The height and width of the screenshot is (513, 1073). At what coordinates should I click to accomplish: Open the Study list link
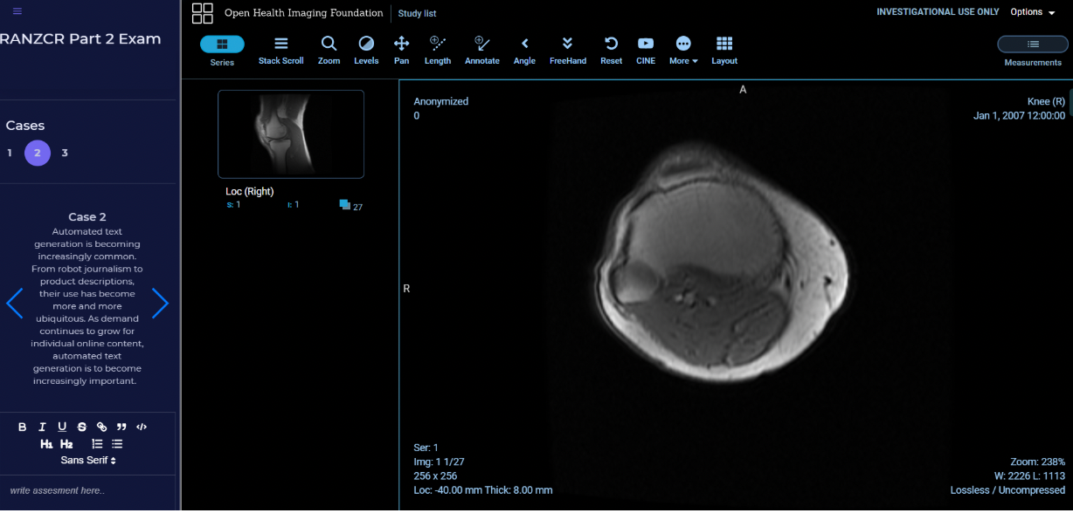click(417, 13)
